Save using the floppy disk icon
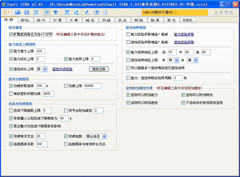 [27, 12]
